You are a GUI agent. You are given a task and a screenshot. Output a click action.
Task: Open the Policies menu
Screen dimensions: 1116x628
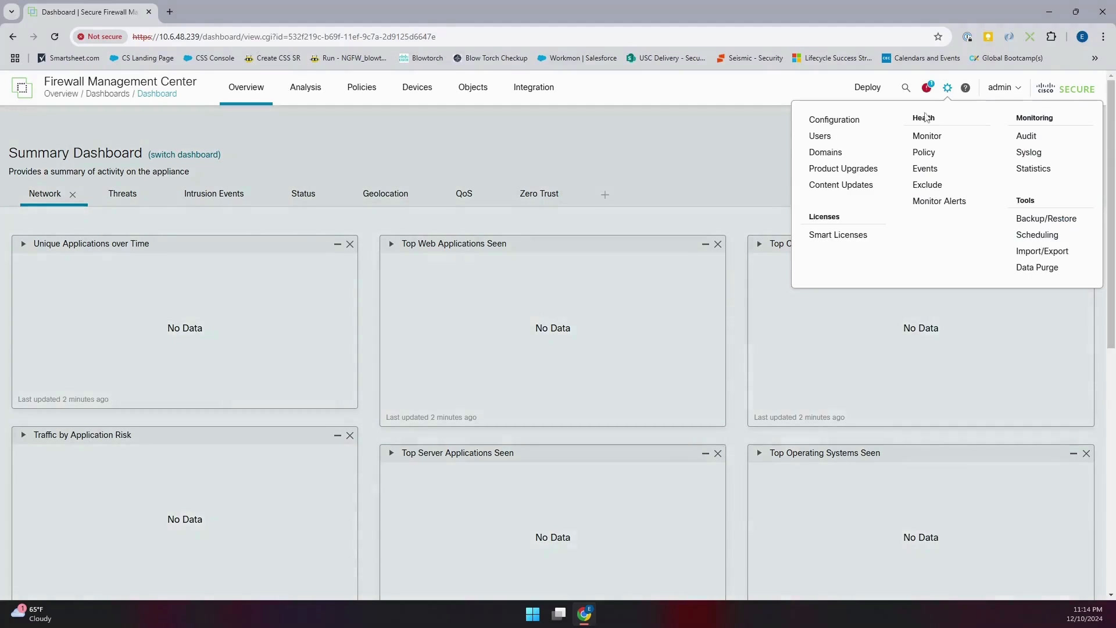click(362, 87)
